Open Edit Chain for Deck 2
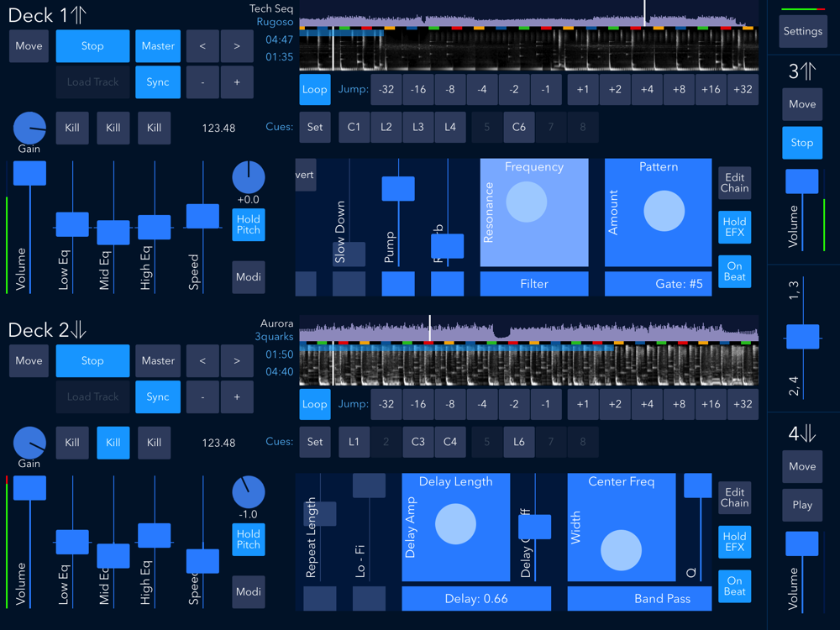Screen dimensions: 840x630 [x=734, y=497]
